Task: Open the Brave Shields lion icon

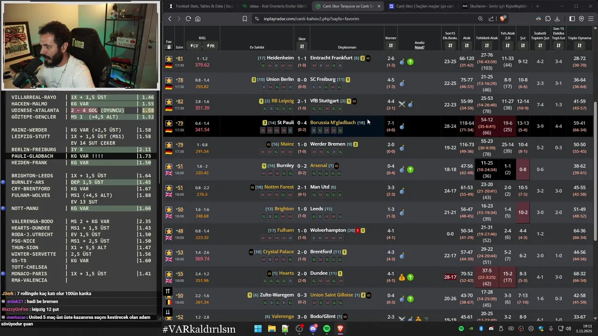Action: tap(503, 19)
